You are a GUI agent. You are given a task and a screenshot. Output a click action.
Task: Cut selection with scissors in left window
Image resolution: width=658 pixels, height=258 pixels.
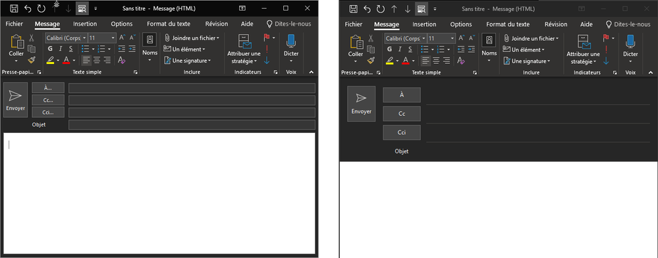click(x=32, y=38)
